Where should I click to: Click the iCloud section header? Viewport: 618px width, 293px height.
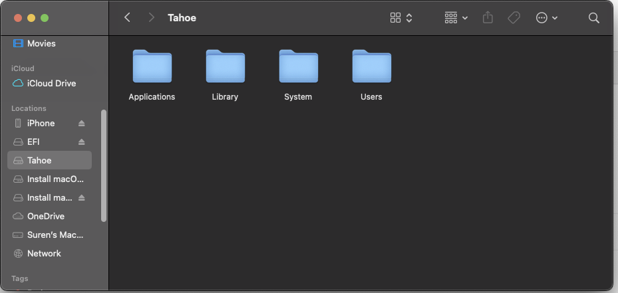(23, 68)
